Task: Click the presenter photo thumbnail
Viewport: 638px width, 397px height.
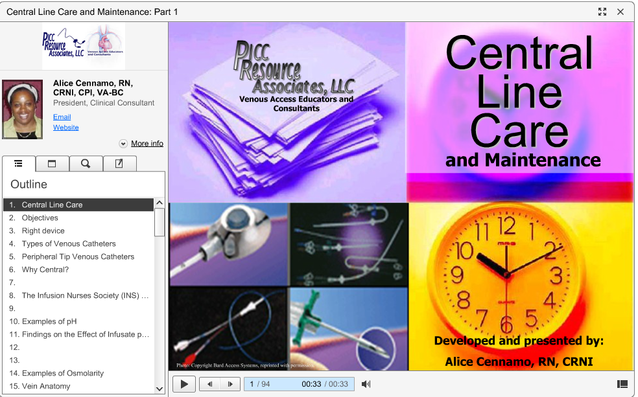Action: pos(23,109)
